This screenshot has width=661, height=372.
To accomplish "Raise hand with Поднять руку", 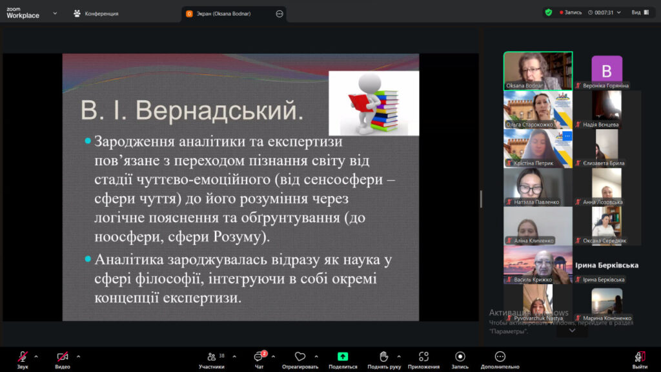I will coord(383,356).
